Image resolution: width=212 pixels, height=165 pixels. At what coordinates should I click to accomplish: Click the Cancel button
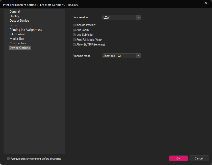click(199, 158)
